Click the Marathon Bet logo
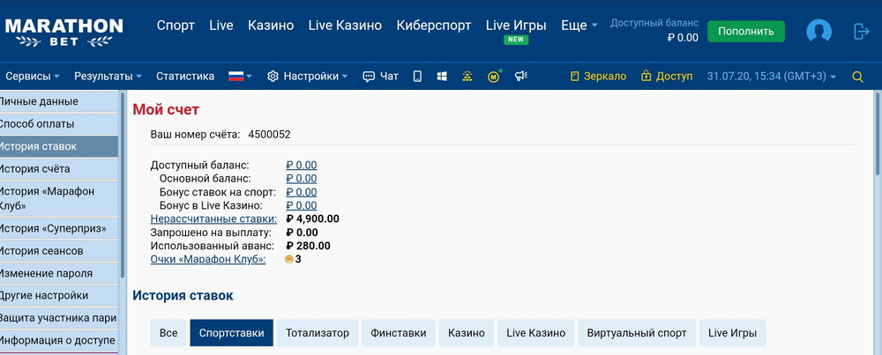This screenshot has width=882, height=355. click(x=64, y=32)
